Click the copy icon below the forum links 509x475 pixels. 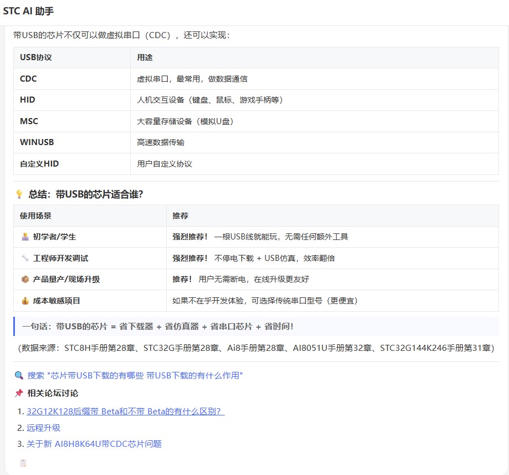[x=23, y=463]
